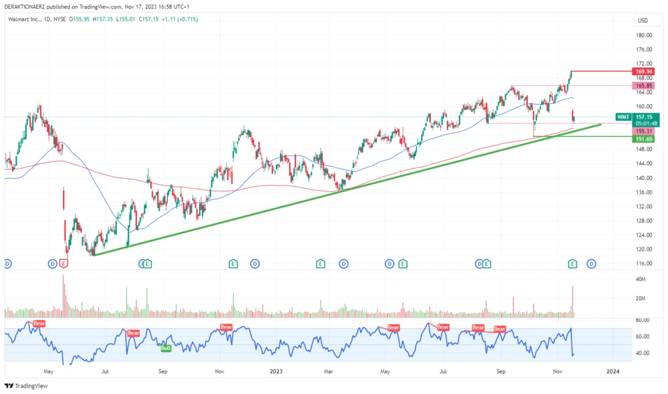Click the 2024 label on the time axis
Screen dimensions: 668x394
(612, 371)
